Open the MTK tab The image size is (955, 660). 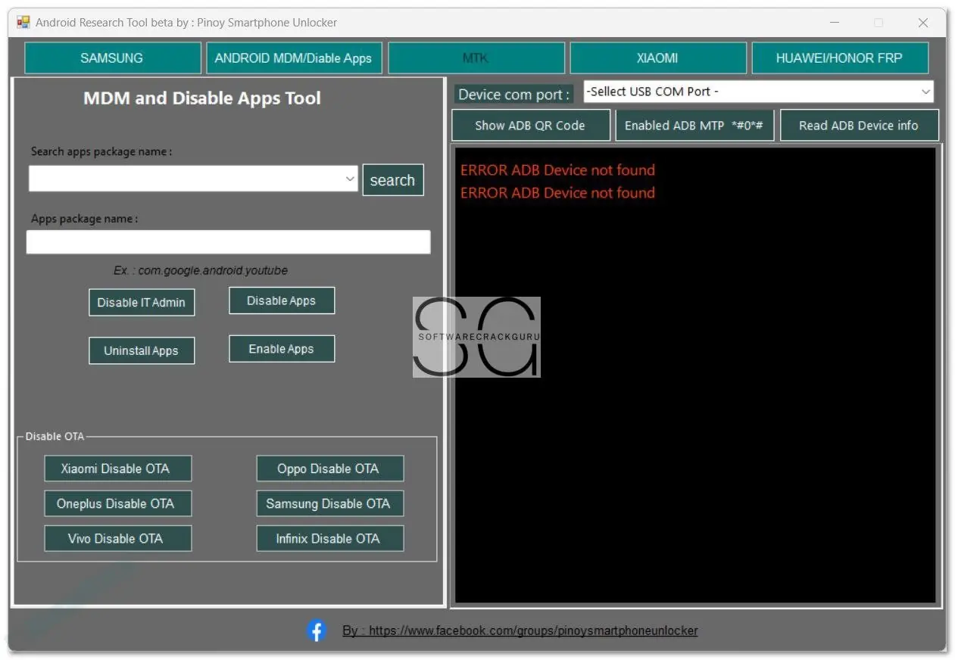[476, 58]
